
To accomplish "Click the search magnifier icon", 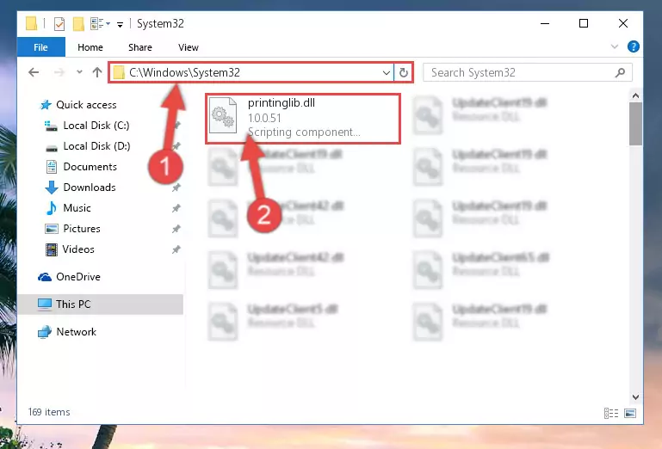I will [620, 72].
